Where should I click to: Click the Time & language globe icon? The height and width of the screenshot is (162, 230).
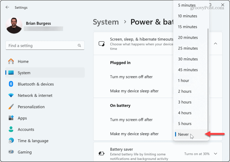pyautogui.click(x=11, y=141)
